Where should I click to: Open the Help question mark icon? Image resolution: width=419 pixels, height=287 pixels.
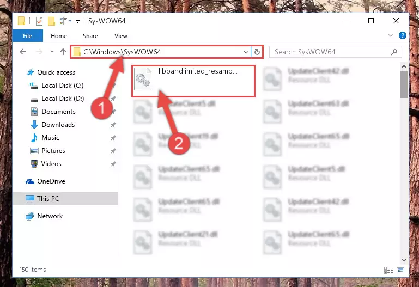[402, 35]
